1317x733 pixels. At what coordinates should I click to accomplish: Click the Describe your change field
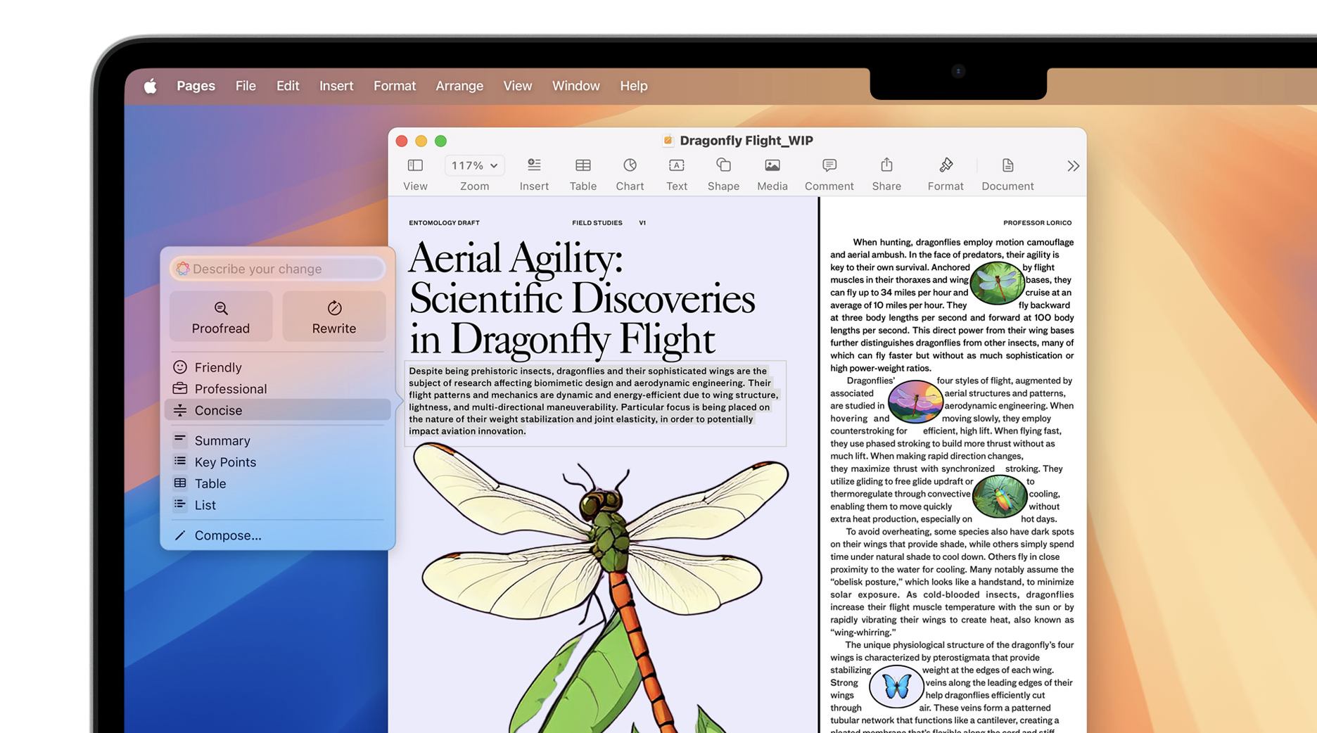pos(277,269)
